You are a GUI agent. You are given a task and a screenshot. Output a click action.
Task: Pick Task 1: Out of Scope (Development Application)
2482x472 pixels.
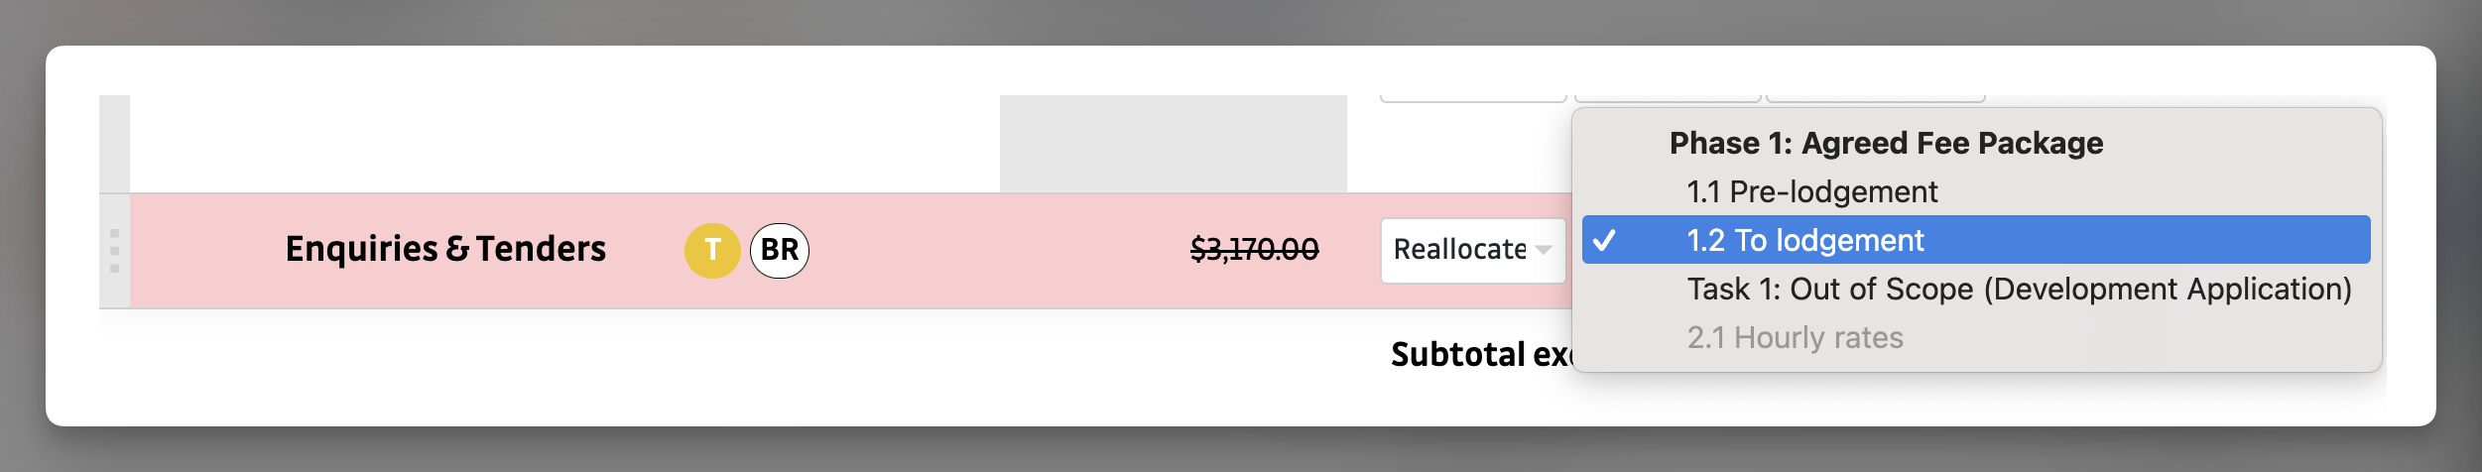(x=2019, y=289)
